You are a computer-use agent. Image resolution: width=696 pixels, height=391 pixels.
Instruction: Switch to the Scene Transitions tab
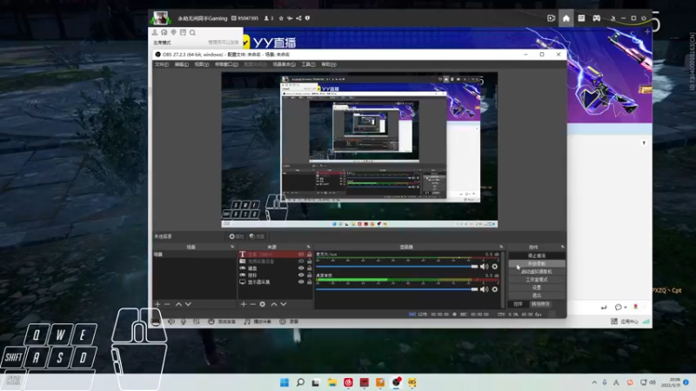point(540,304)
